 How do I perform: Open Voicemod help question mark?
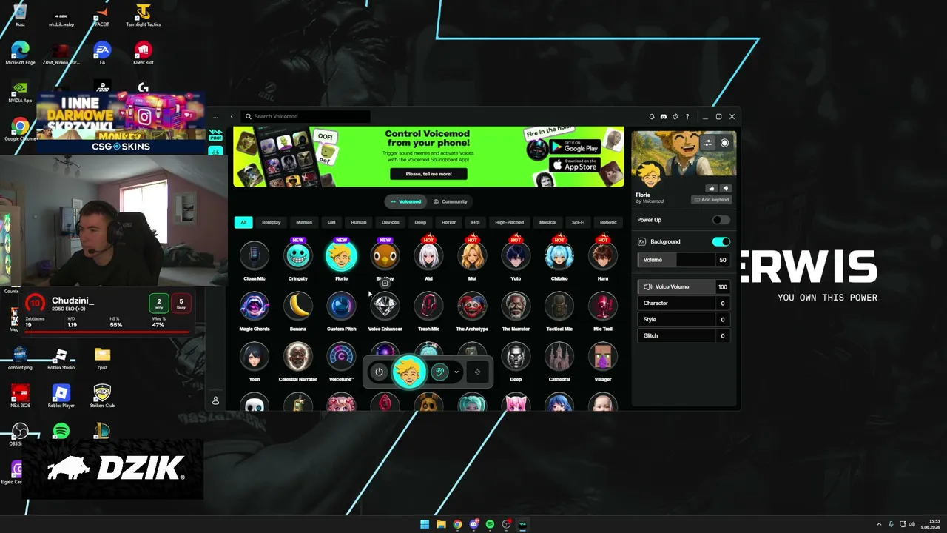687,116
